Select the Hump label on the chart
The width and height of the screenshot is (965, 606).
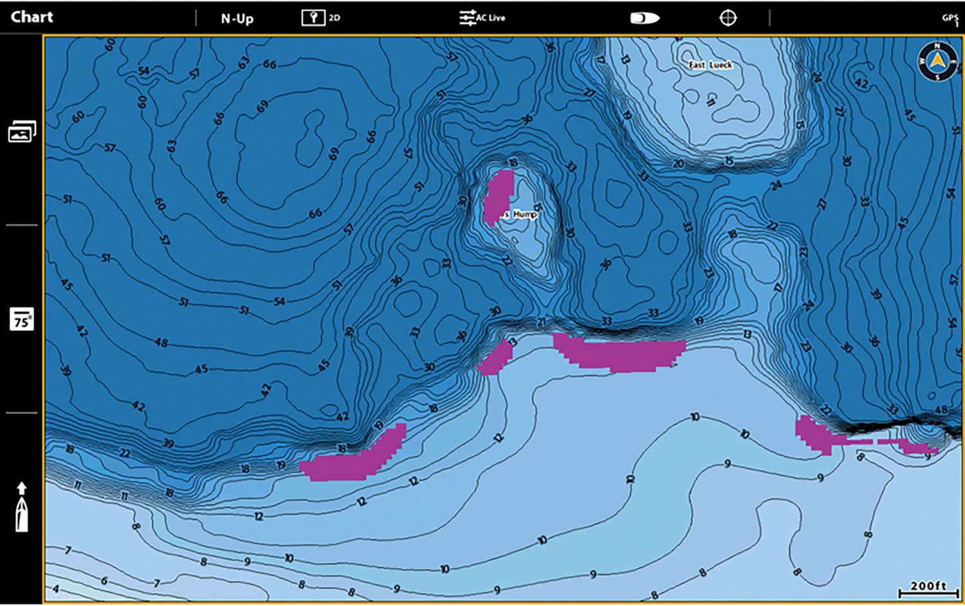[x=524, y=214]
